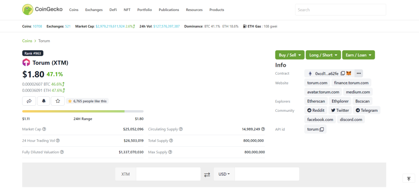419x188 pixels.
Task: Open Market Cap help tooltip icon
Action: coord(44,129)
